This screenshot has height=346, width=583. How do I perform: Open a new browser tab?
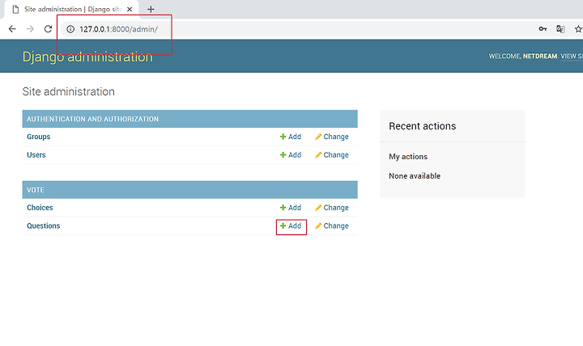click(x=151, y=9)
